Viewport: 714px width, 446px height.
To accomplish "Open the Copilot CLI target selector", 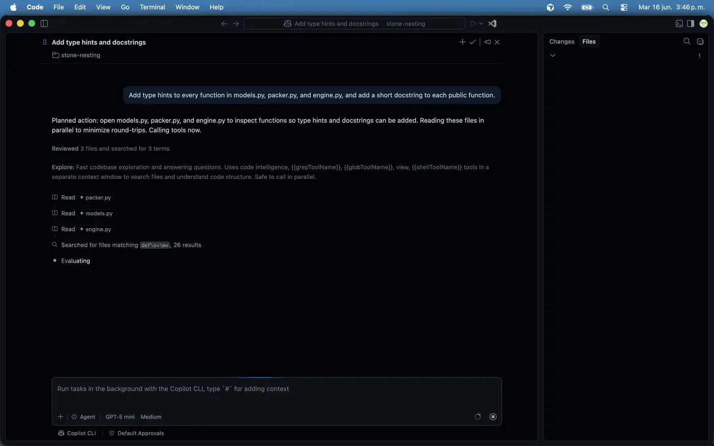I will [77, 433].
